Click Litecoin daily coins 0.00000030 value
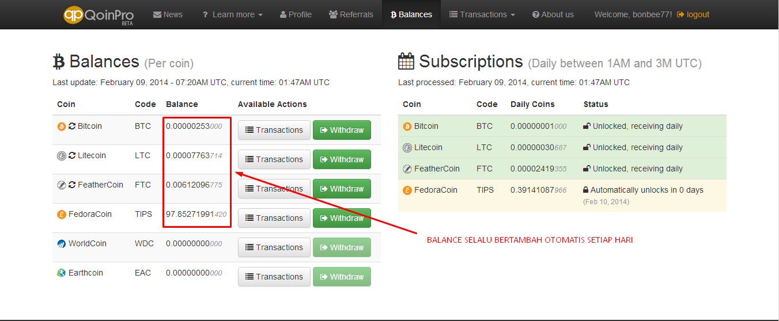 click(x=538, y=147)
